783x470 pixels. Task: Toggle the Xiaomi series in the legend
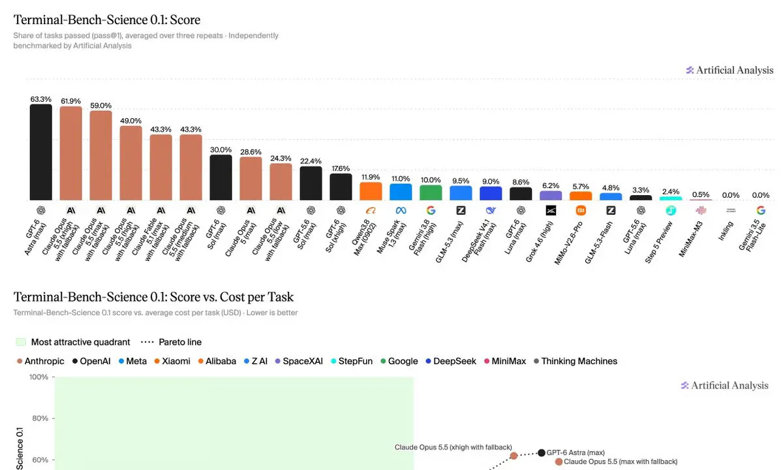172,361
